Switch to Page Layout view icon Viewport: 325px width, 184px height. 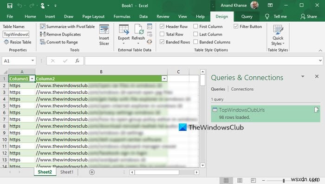tap(240, 180)
